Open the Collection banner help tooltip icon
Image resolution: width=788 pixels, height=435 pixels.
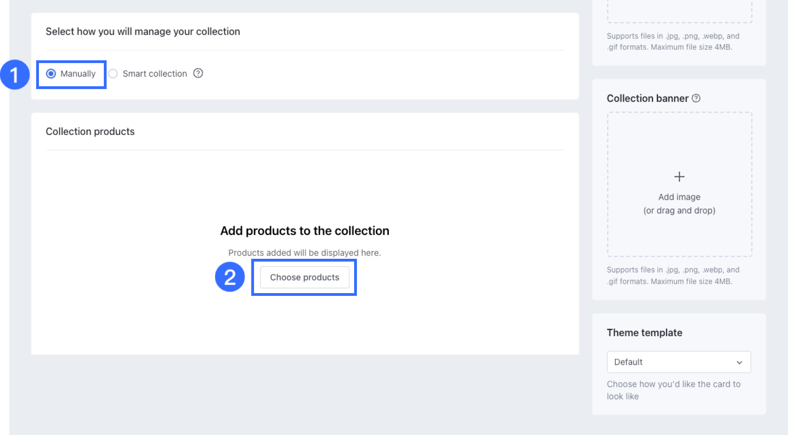tap(696, 98)
